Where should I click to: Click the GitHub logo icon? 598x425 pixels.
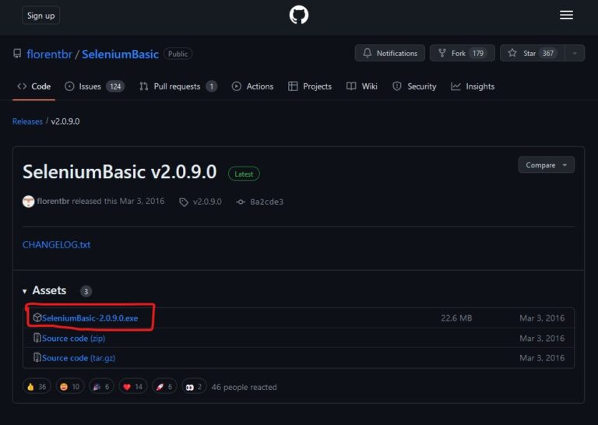pos(299,15)
